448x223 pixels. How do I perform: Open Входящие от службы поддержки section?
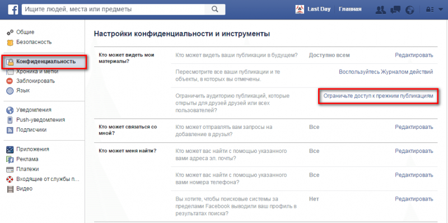click(48, 179)
